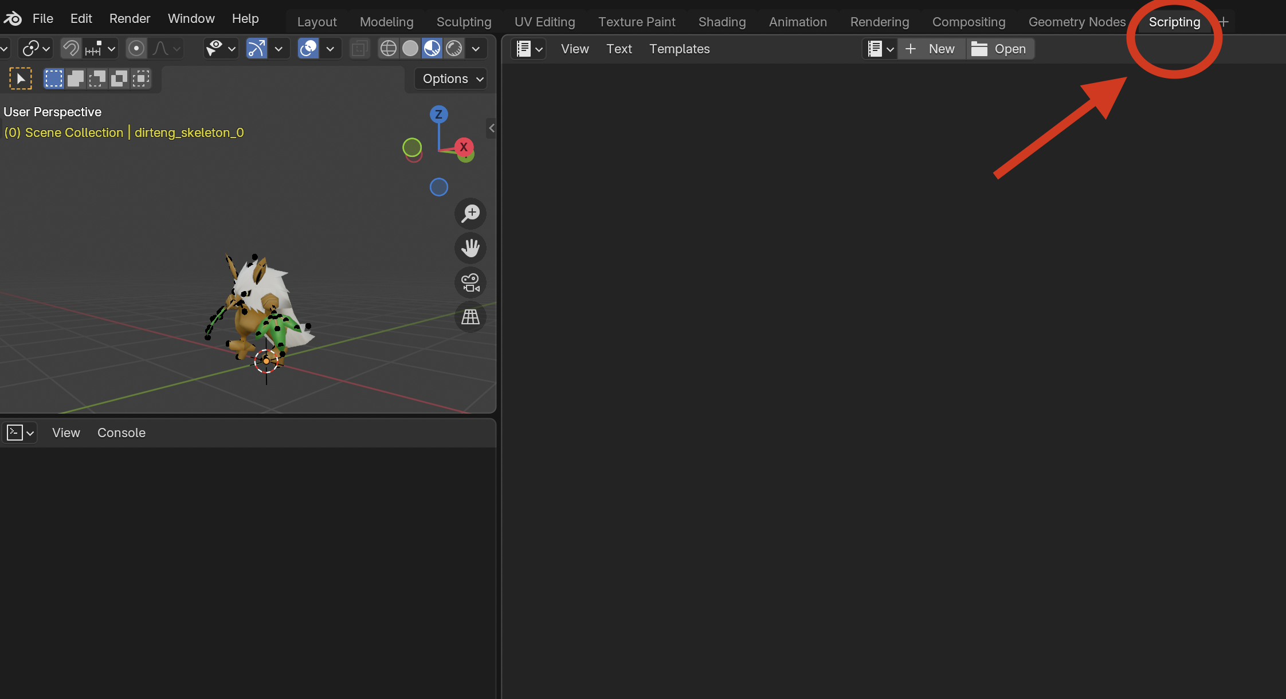This screenshot has width=1286, height=699.
Task: Add a new workspace with plus button
Action: point(1224,22)
